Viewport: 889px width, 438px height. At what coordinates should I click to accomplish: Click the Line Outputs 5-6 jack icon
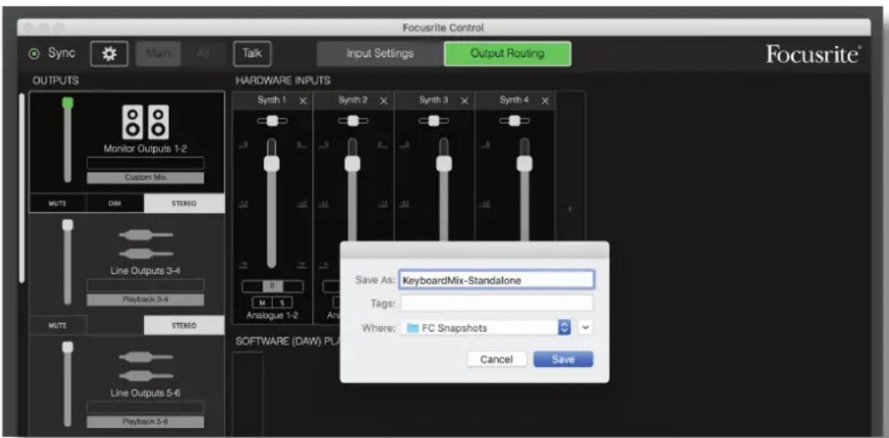point(146,367)
